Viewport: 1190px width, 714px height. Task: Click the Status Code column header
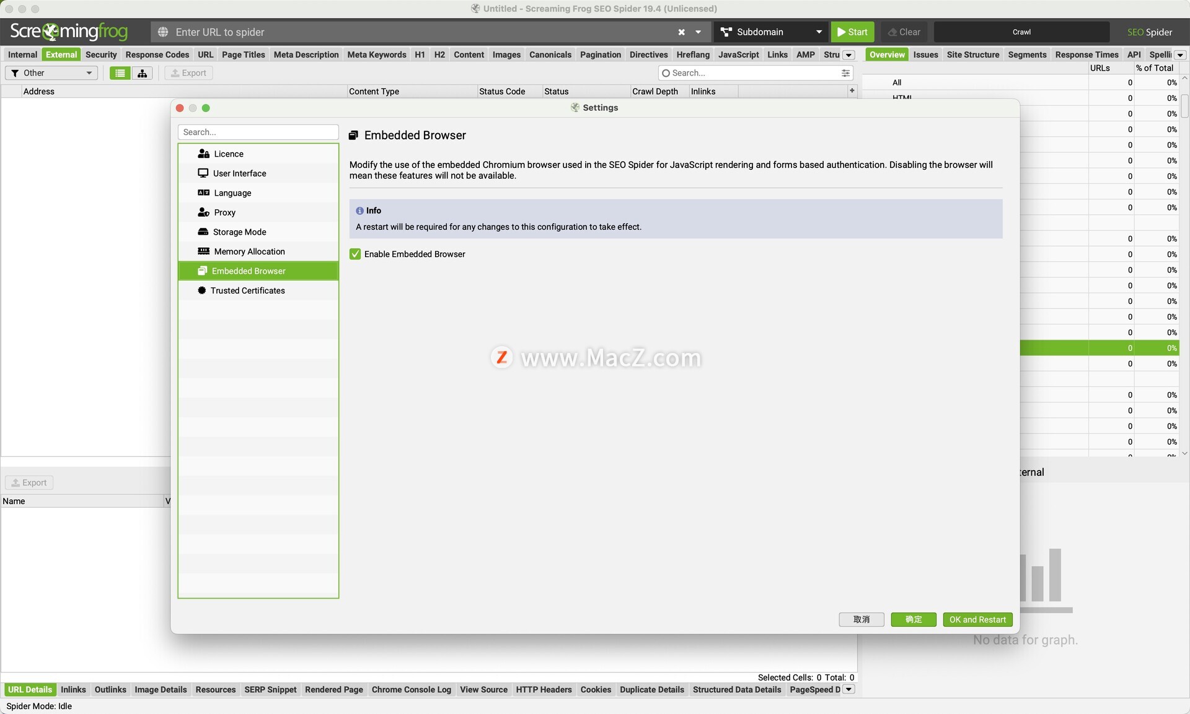[509, 91]
